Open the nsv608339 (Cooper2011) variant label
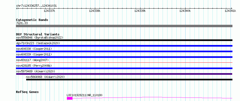This screenshot has height=101, width=240. 34,54
